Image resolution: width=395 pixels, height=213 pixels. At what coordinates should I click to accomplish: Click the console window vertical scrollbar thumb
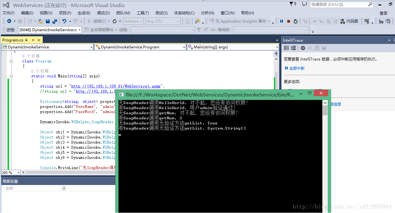(325, 110)
